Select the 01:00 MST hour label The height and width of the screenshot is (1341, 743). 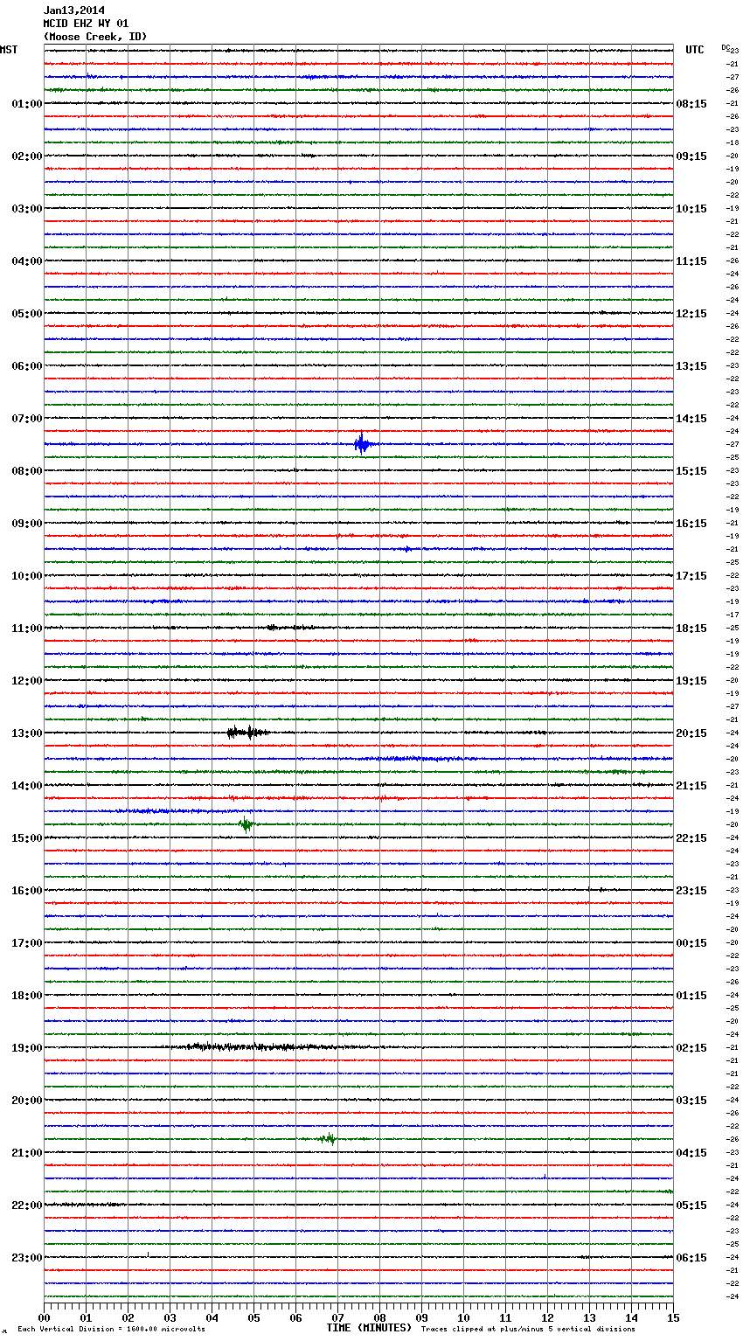point(27,104)
